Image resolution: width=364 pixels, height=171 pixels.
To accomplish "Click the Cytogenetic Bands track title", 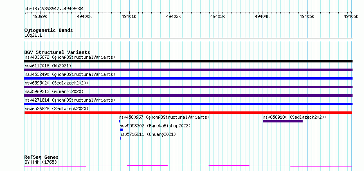I will pos(49,30).
